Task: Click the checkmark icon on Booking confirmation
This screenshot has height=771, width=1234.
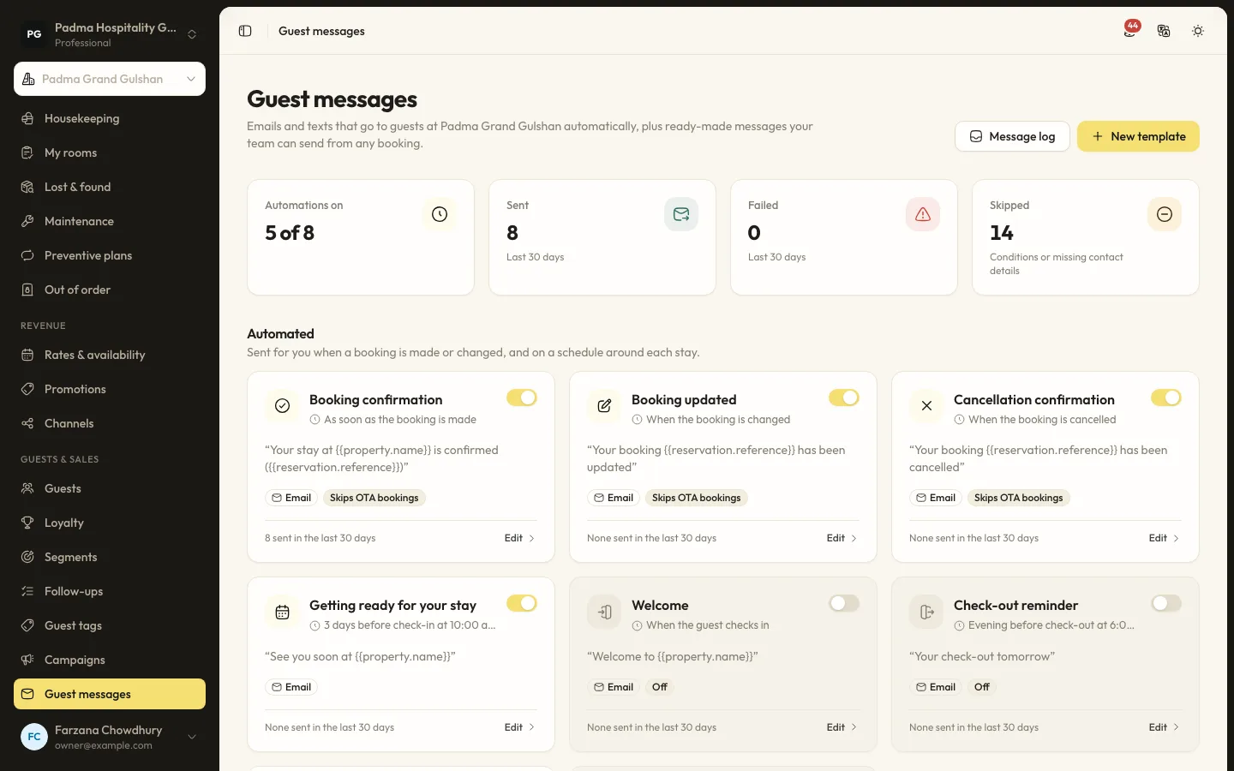Action: click(x=282, y=406)
